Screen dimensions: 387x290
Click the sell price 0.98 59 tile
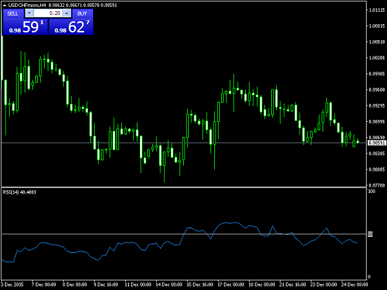pyautogui.click(x=25, y=27)
